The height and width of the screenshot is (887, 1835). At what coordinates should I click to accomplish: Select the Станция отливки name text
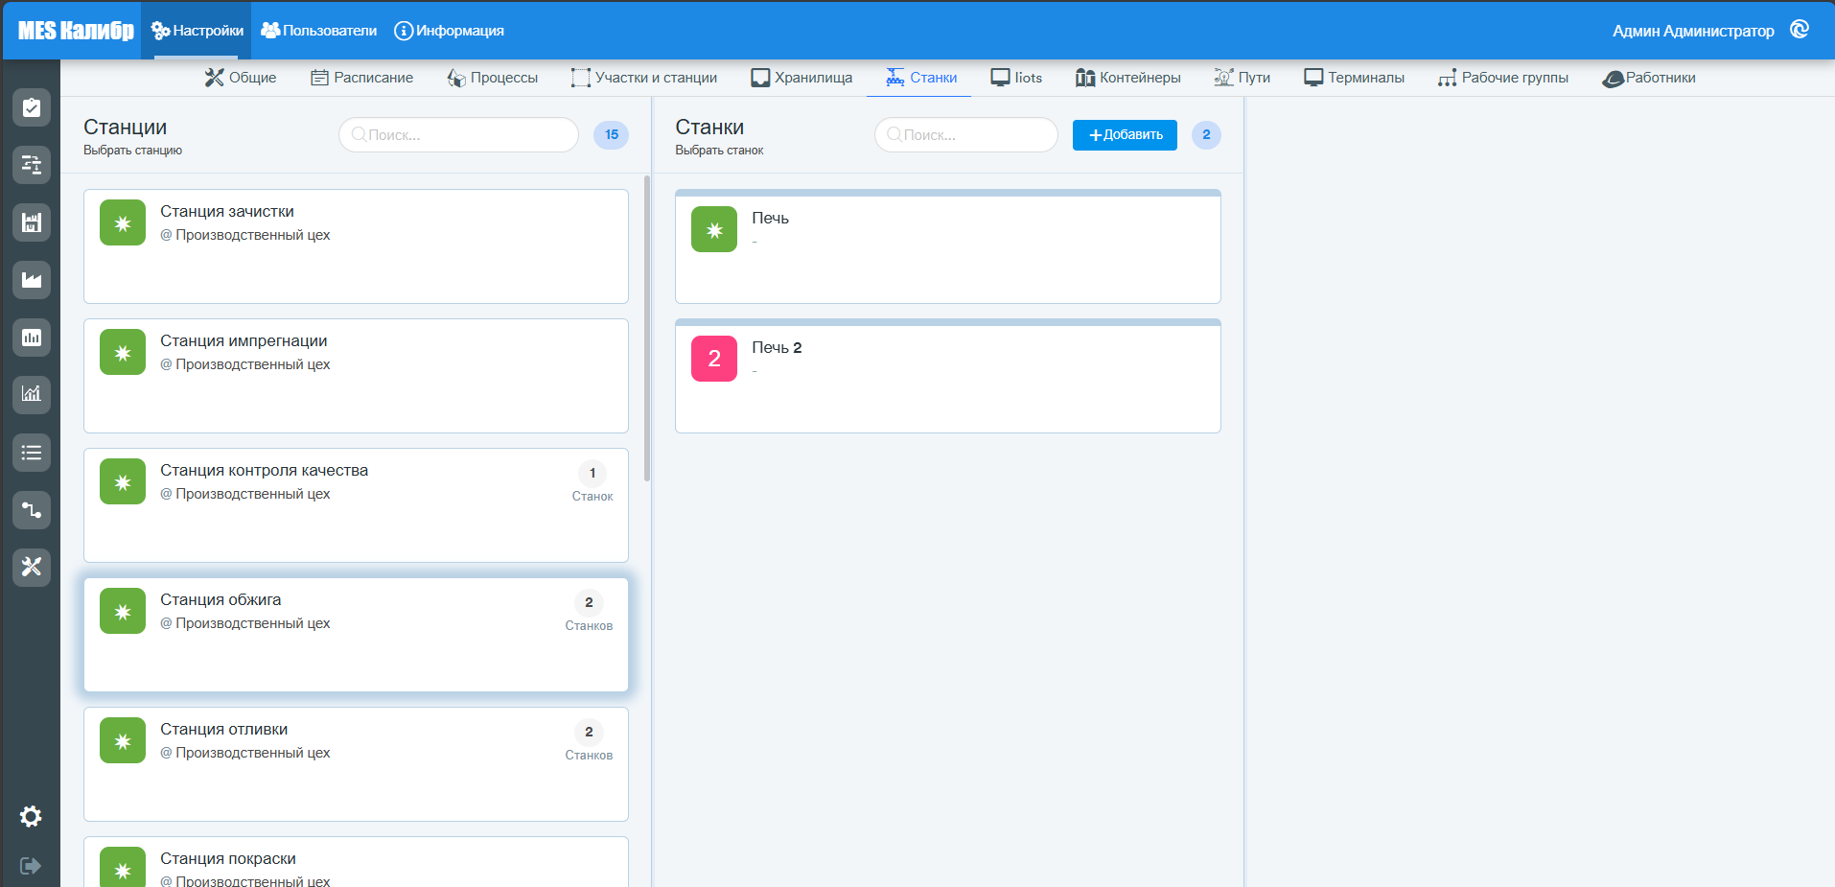223,730
